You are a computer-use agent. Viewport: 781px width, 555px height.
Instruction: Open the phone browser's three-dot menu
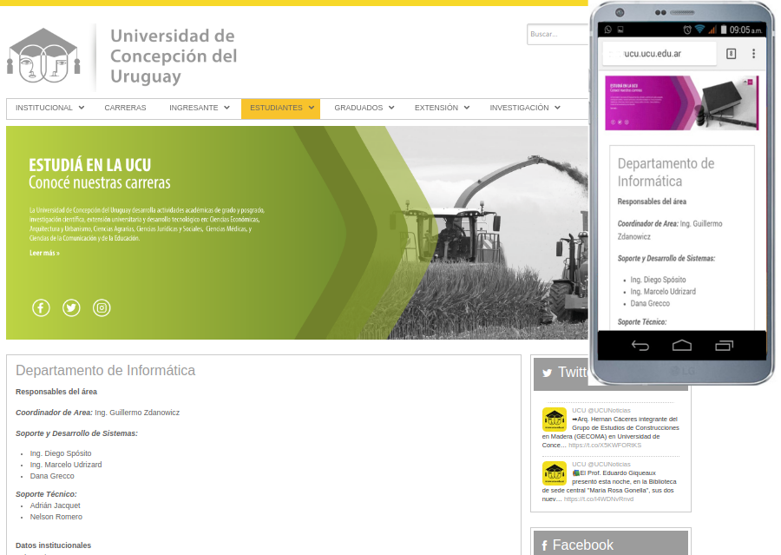[753, 54]
